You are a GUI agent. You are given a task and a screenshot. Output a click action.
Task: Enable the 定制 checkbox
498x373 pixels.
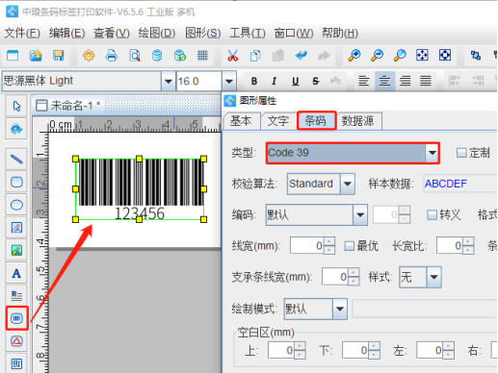pos(461,153)
